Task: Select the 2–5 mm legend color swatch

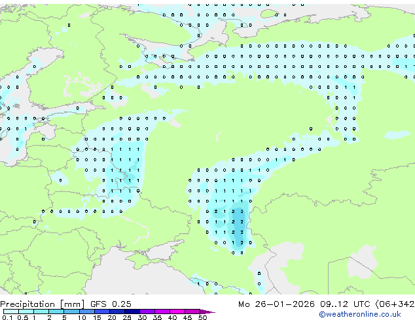Action: pyautogui.click(x=56, y=312)
